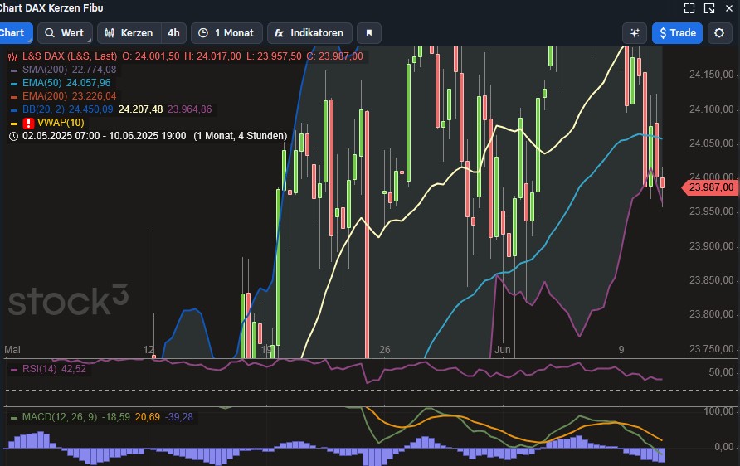Click the red 23.987,00 current price label
The width and height of the screenshot is (740, 466).
pyautogui.click(x=710, y=188)
